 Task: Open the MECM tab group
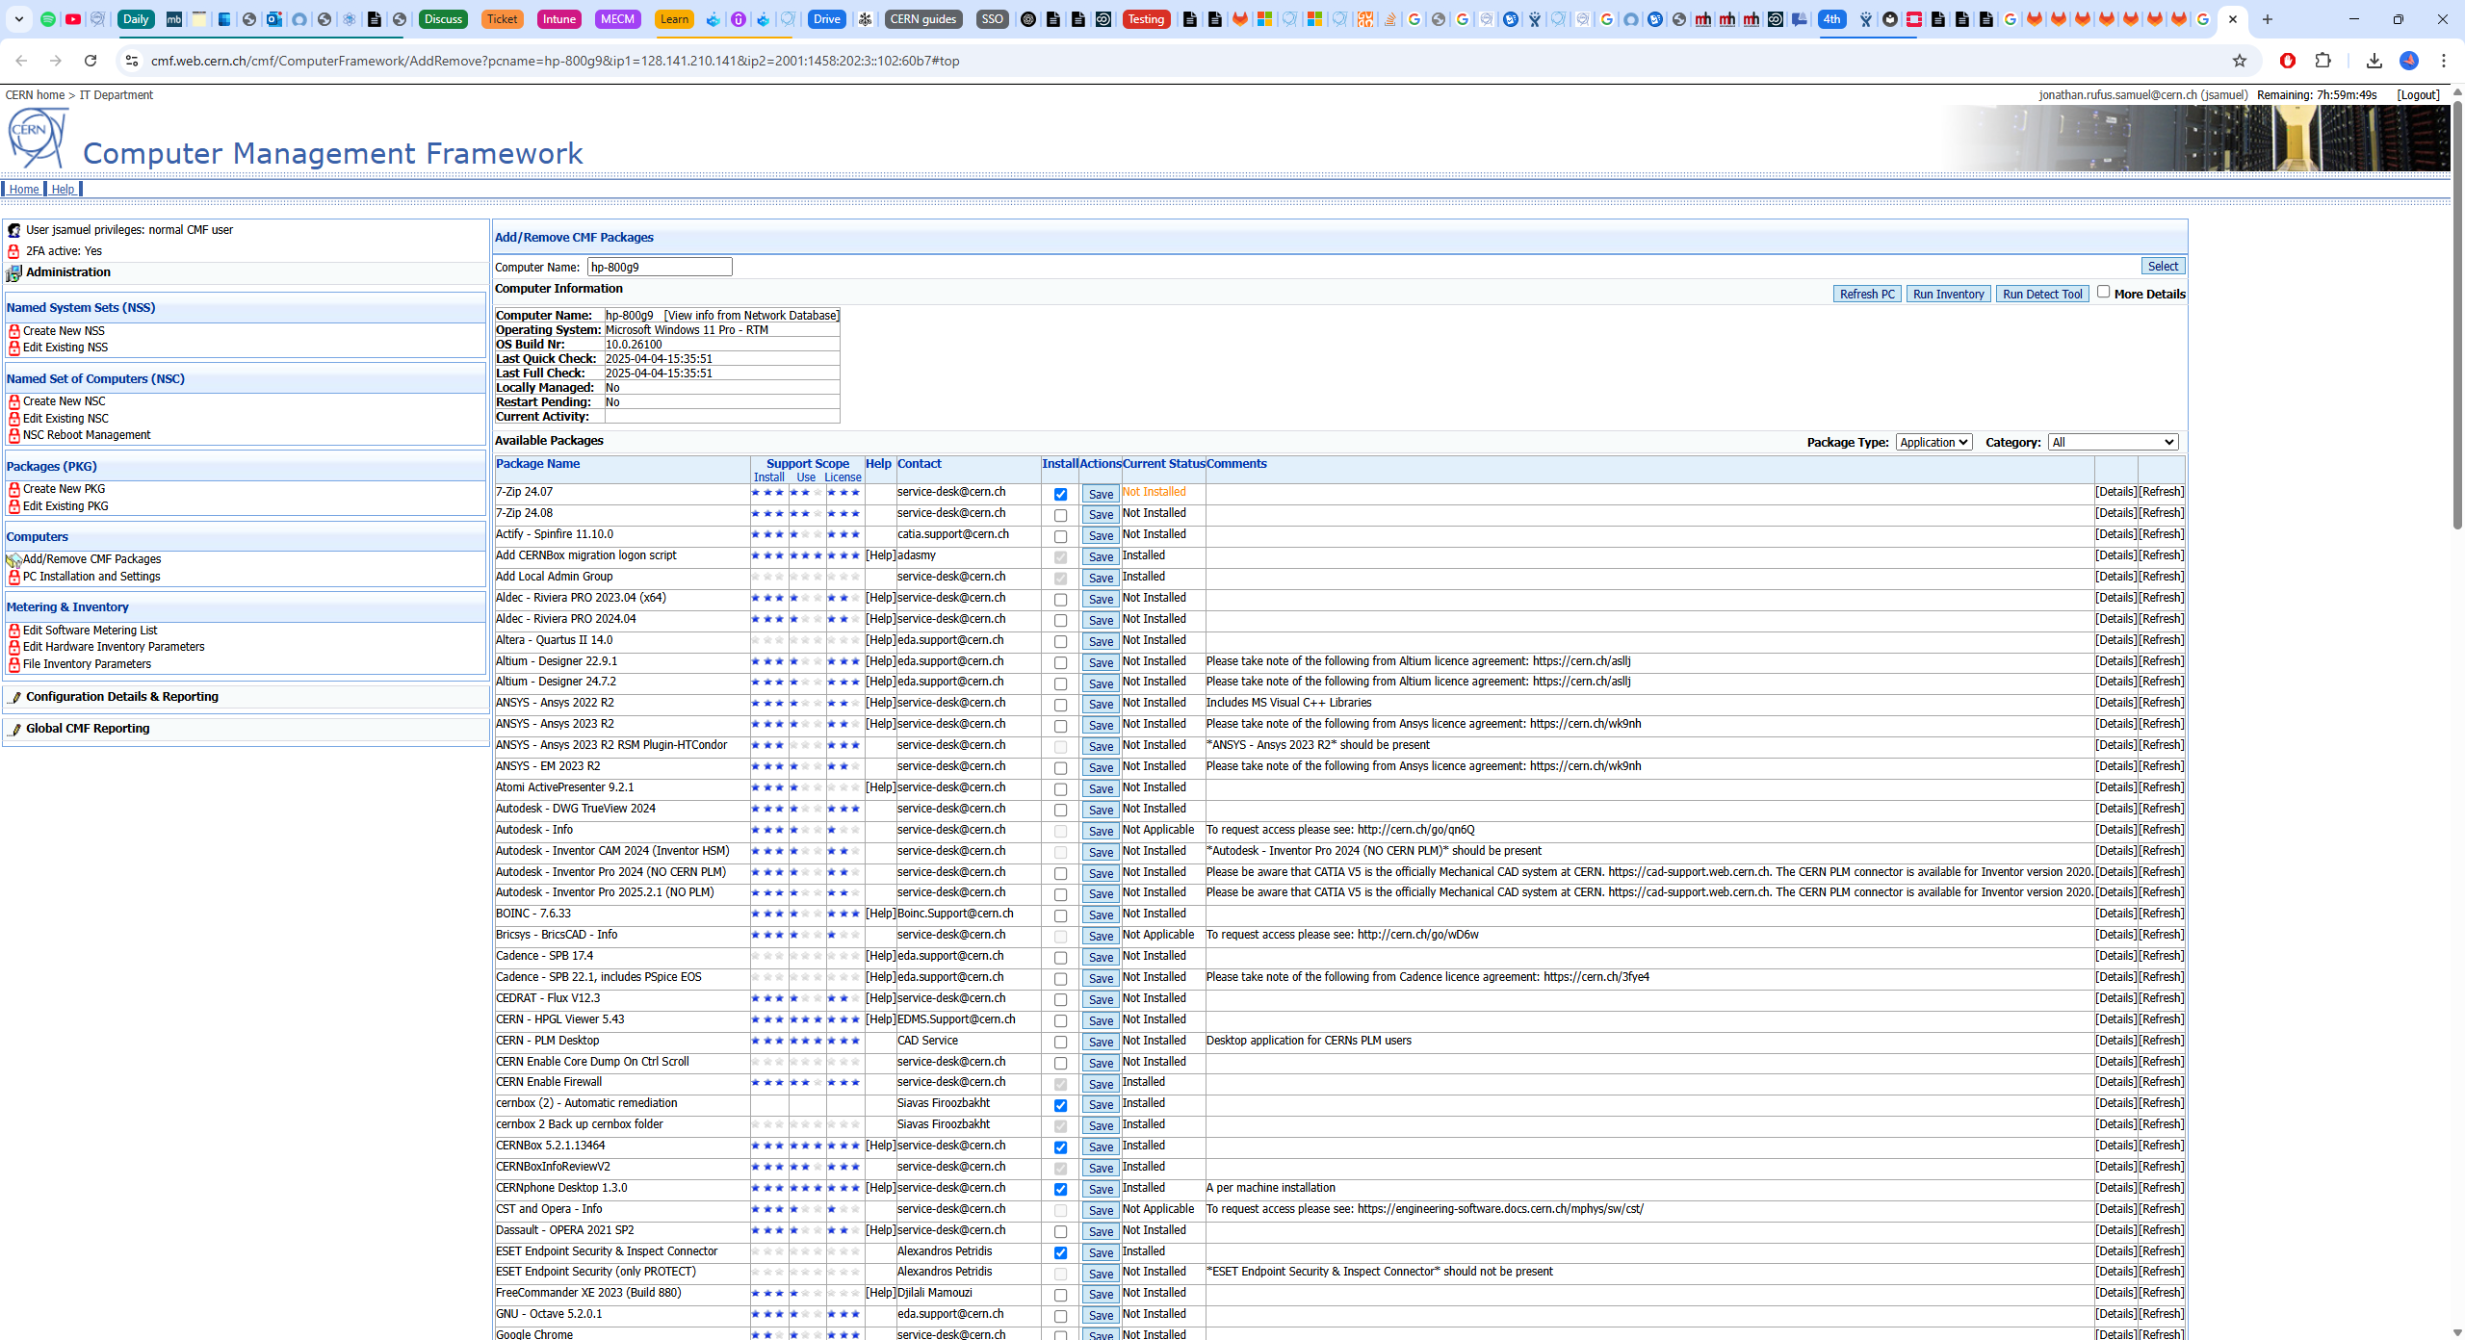point(617,19)
